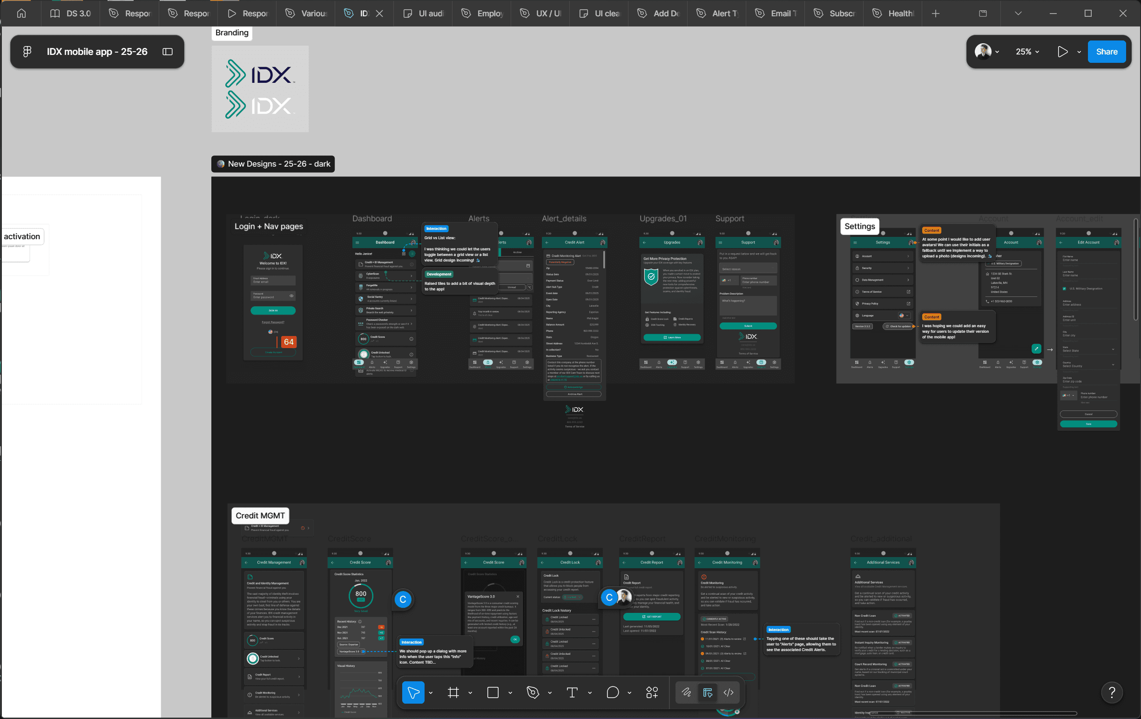Select the Credit MGMT section label
Screen dimensions: 1141x719
[x=260, y=515]
